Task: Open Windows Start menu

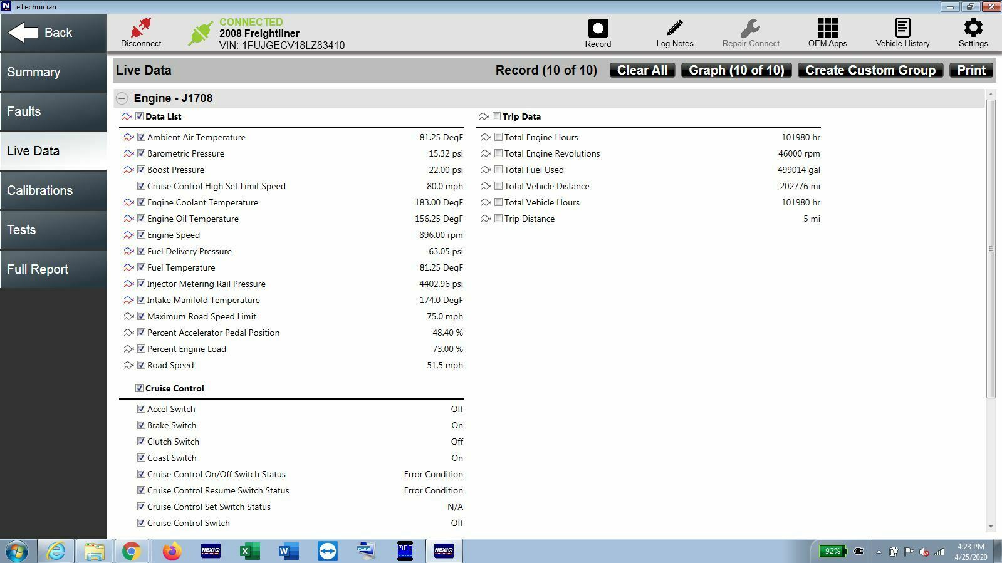Action: (x=17, y=551)
